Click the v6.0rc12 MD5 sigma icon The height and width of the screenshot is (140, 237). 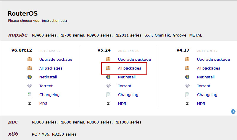pyautogui.click(x=30, y=103)
